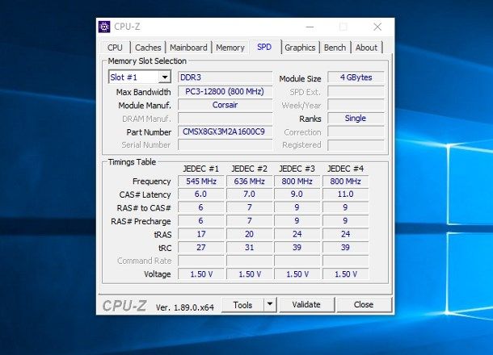
Task: Select the DDR3 memory type field
Action: (225, 77)
